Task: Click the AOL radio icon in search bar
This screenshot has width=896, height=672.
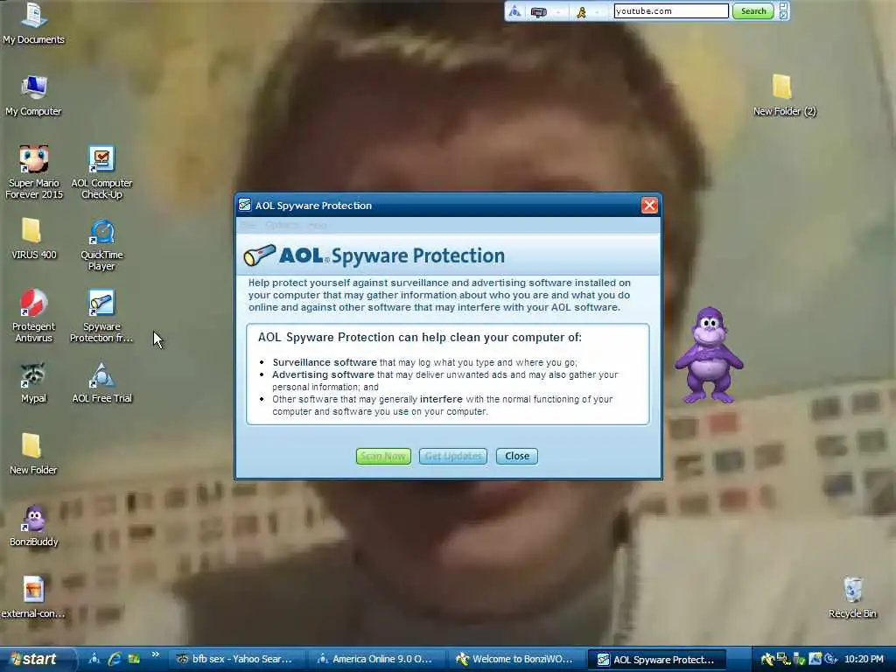Action: 538,12
